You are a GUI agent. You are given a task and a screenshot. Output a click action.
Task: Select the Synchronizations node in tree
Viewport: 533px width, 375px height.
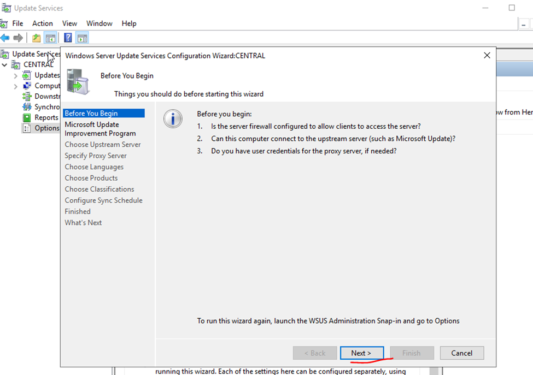(x=47, y=107)
